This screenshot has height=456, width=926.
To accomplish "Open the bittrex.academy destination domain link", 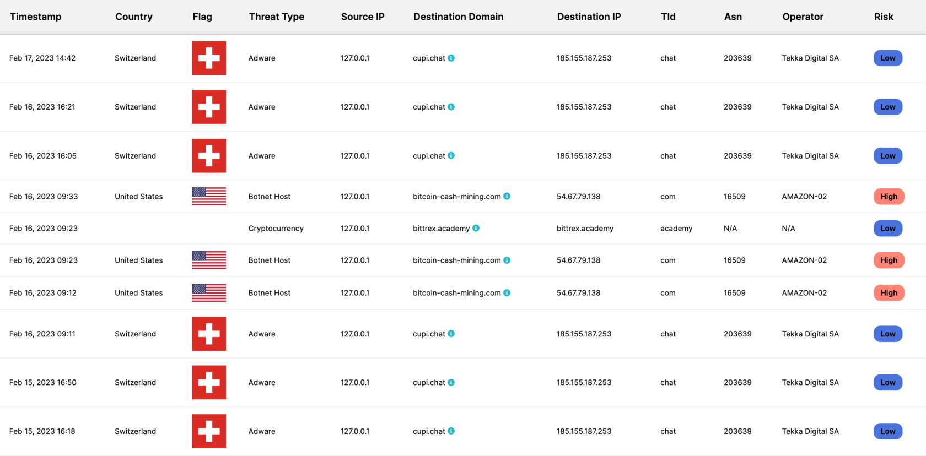I will coord(441,228).
